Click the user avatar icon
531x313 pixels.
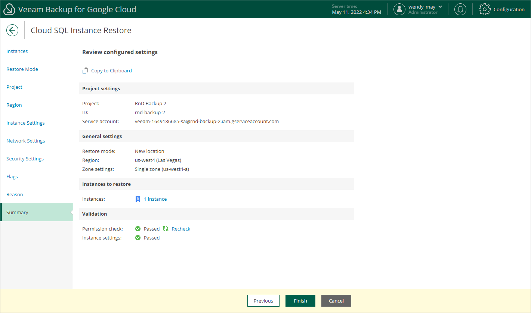tap(399, 9)
